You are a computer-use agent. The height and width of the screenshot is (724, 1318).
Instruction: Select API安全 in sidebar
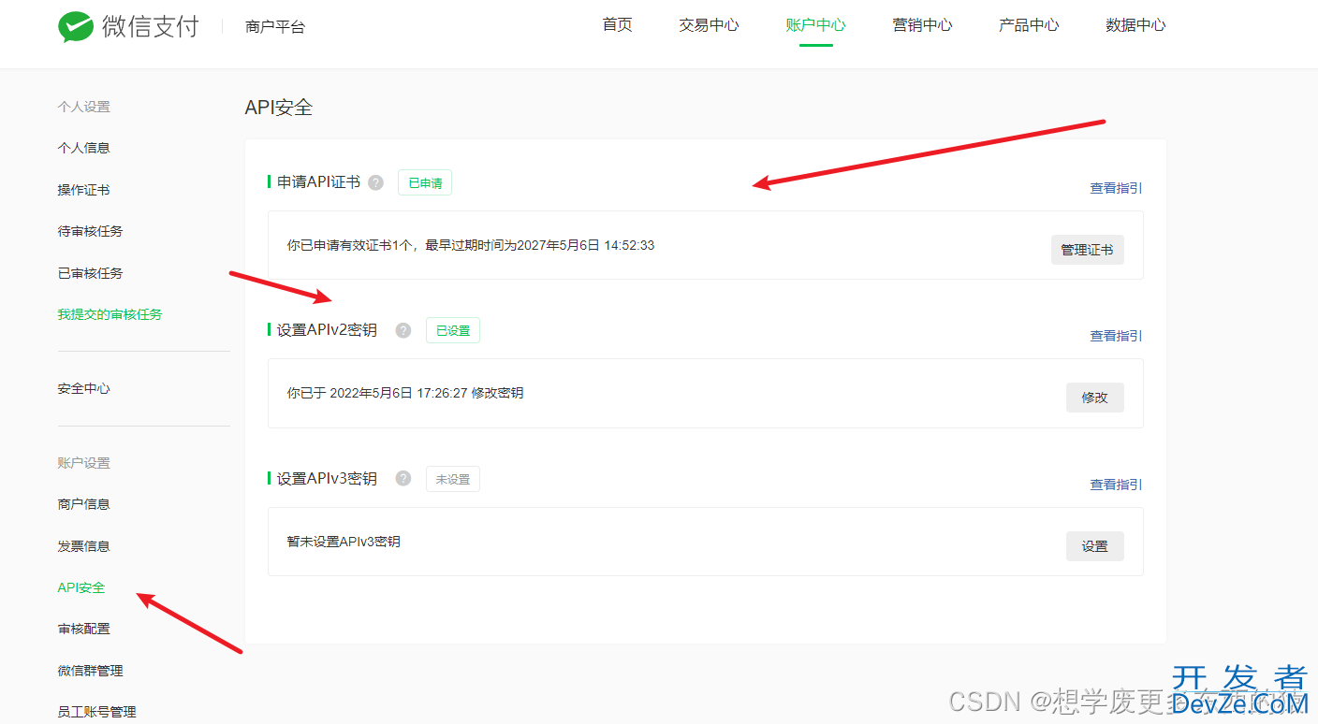[x=81, y=587]
